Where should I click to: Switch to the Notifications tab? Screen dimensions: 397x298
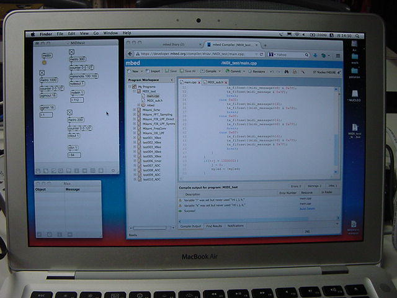coord(236,225)
